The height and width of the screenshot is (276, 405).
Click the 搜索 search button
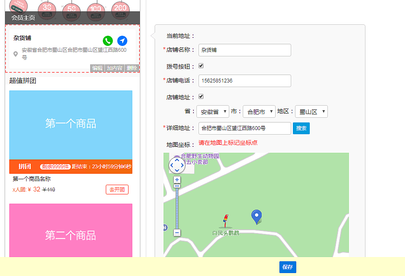point(301,128)
